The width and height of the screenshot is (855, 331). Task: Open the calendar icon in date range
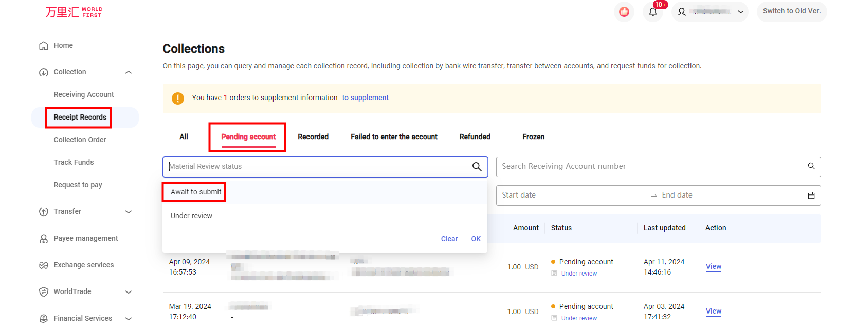811,196
